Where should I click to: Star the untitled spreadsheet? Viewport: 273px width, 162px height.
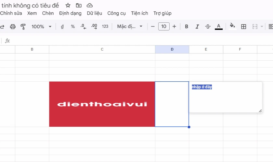click(x=68, y=6)
